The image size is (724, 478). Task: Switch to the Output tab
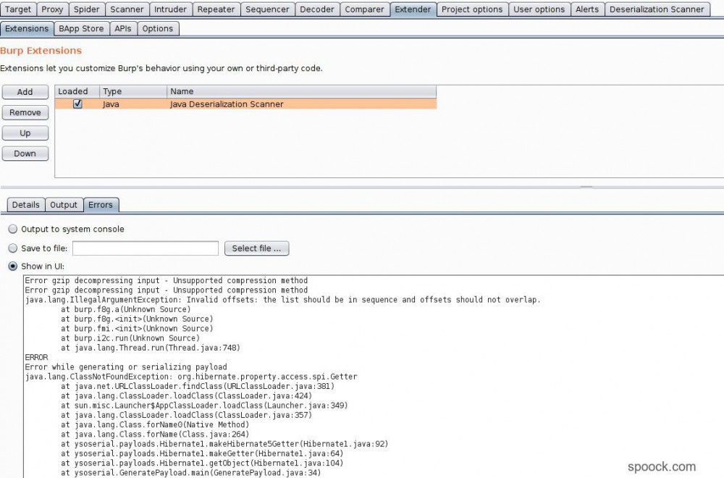(64, 204)
